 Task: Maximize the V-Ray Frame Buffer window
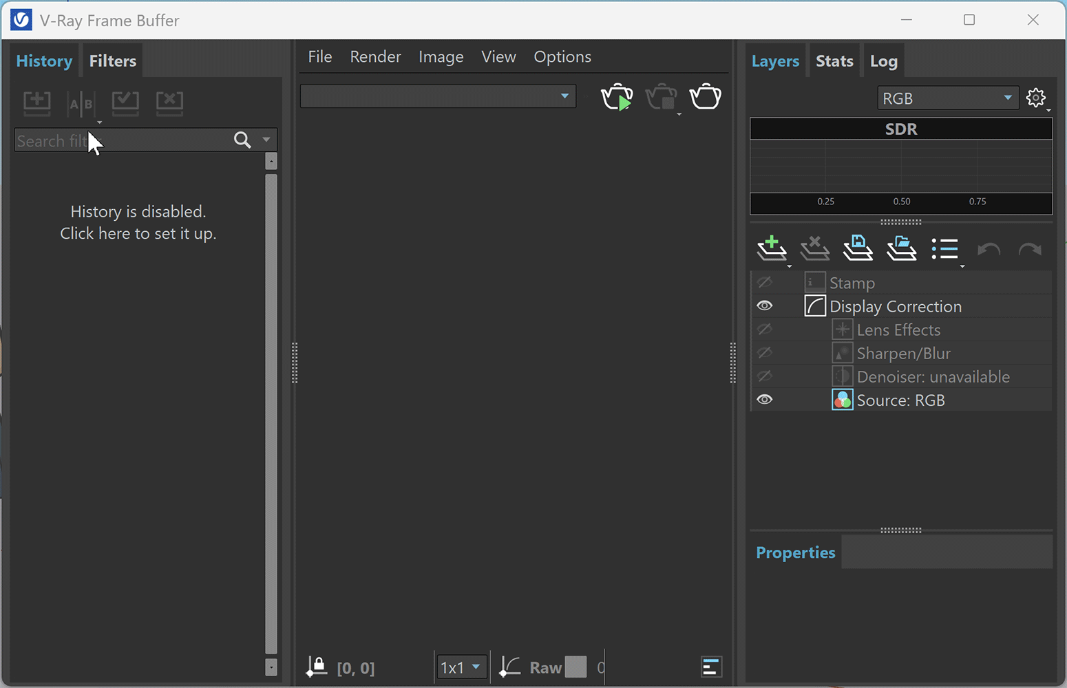[969, 20]
